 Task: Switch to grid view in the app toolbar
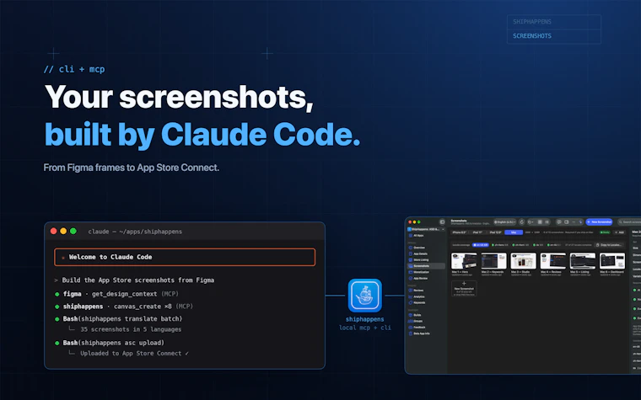click(540, 222)
